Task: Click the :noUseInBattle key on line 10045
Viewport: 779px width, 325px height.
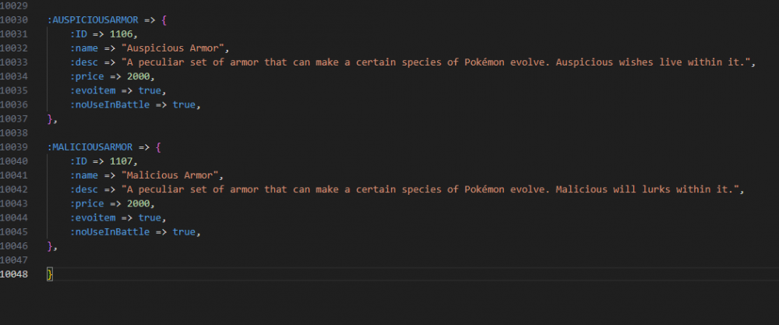Action: coord(109,232)
